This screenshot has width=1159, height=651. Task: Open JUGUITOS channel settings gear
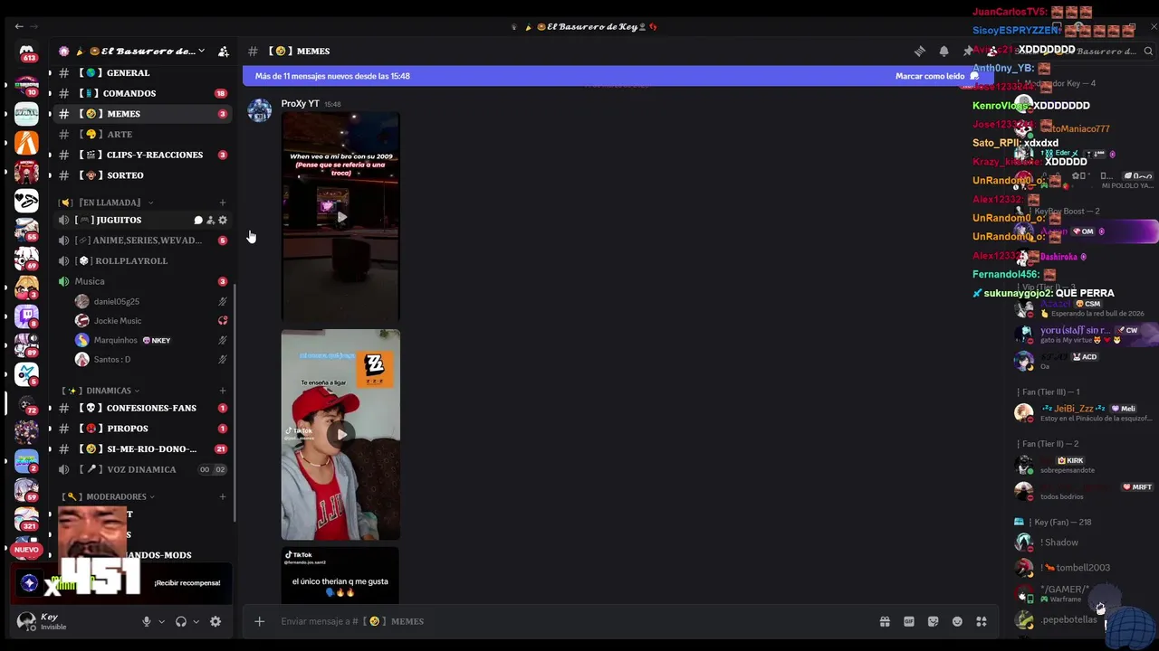(223, 220)
